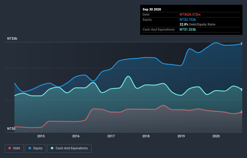Click the 2018 x-axis label
Image resolution: width=247 pixels, height=158 pixels.
pos(146,136)
